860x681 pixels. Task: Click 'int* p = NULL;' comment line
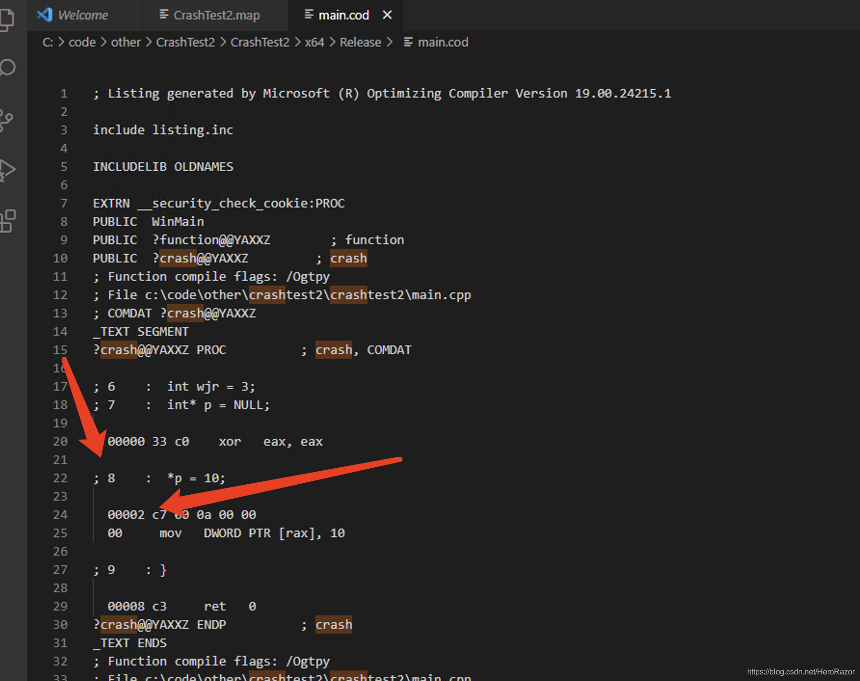click(218, 405)
